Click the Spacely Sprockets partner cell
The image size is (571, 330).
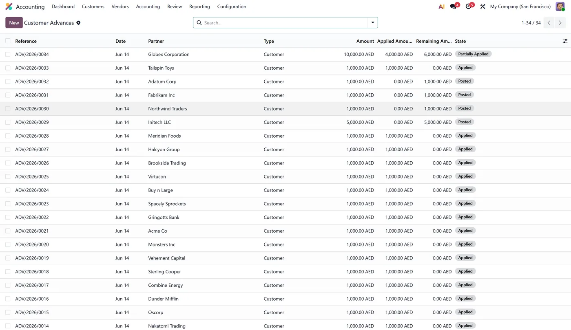pyautogui.click(x=167, y=204)
